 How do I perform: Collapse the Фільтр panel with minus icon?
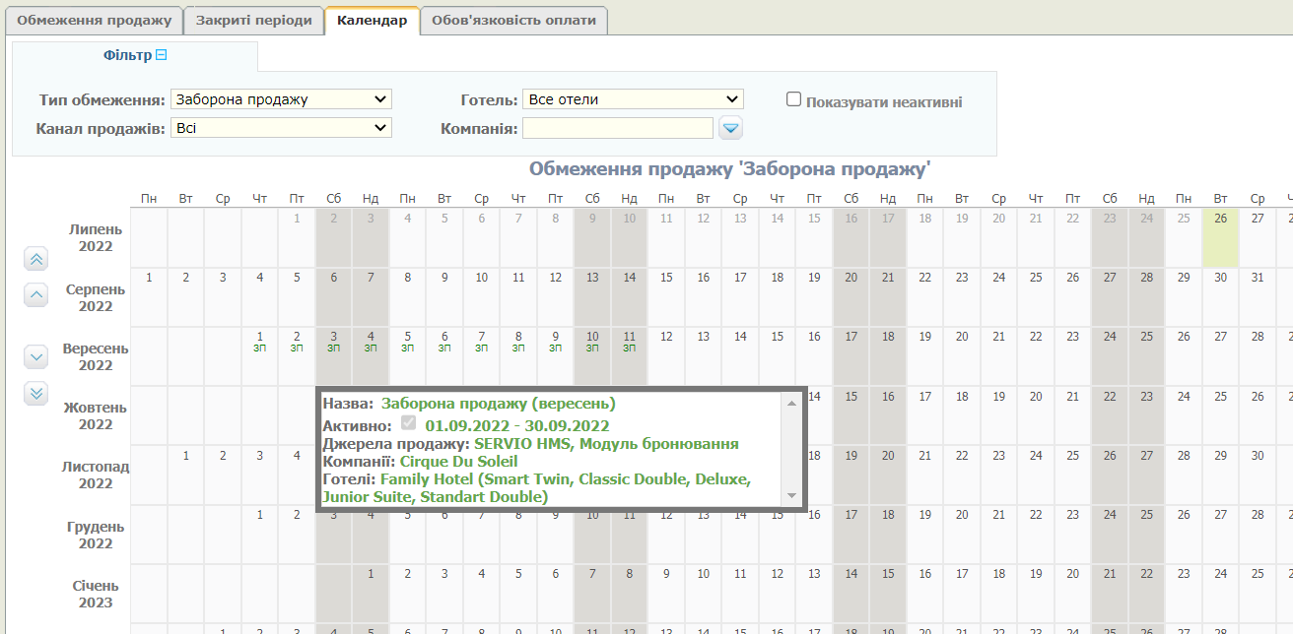pyautogui.click(x=163, y=56)
